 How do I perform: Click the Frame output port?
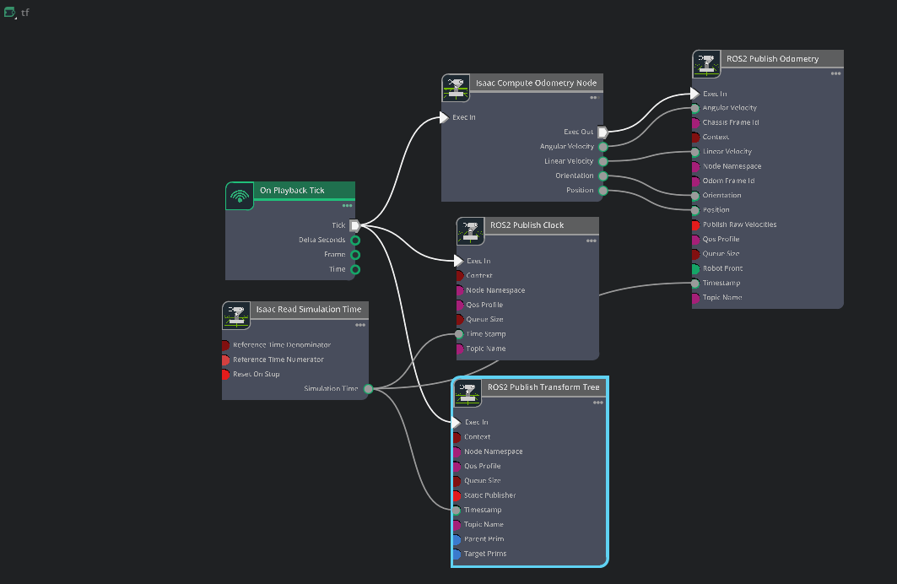tap(355, 255)
